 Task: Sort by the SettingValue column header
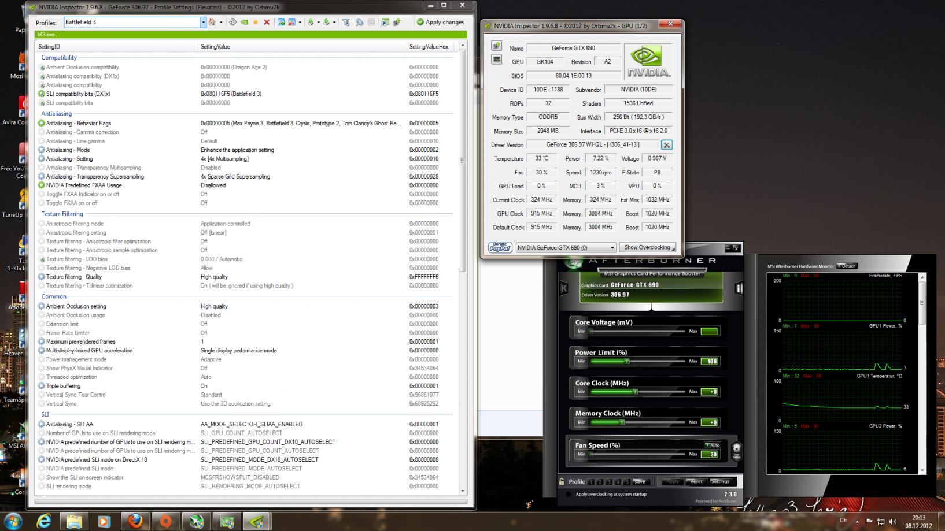click(x=301, y=47)
